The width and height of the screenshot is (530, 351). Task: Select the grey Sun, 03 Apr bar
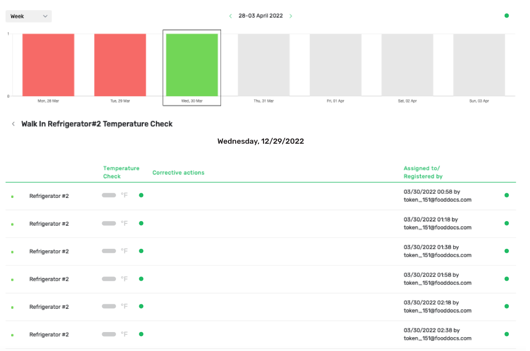(479, 65)
